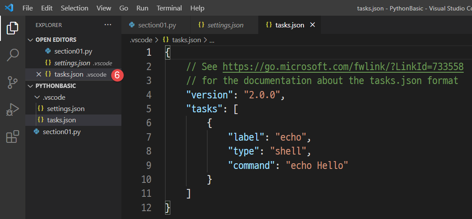Click line number 1 in gutter

coord(149,53)
